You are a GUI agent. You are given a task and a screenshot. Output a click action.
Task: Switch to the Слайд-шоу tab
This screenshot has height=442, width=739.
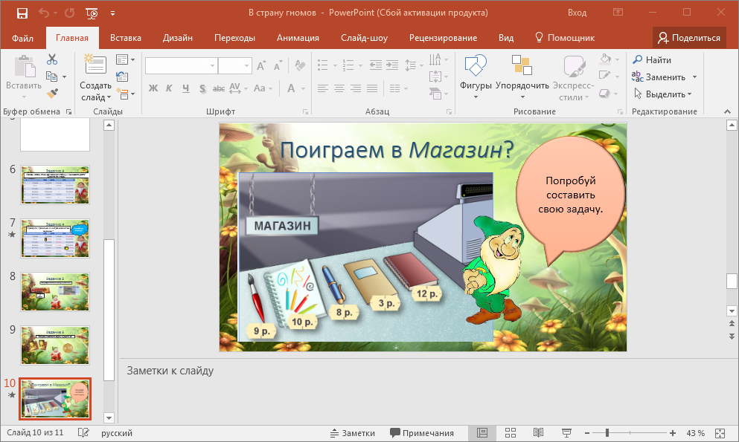[x=365, y=38]
